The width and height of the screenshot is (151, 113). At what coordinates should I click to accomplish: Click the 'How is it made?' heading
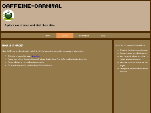(13, 45)
